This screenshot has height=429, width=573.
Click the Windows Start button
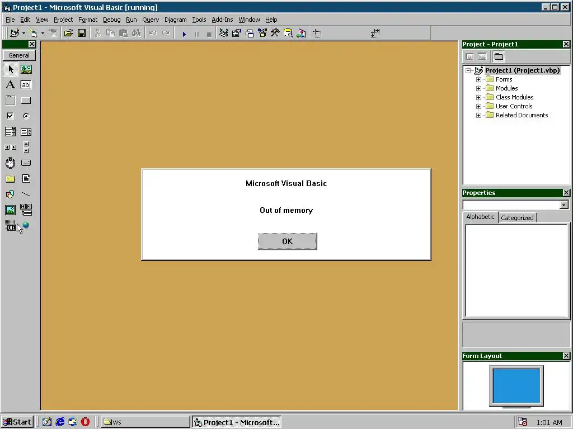click(17, 422)
